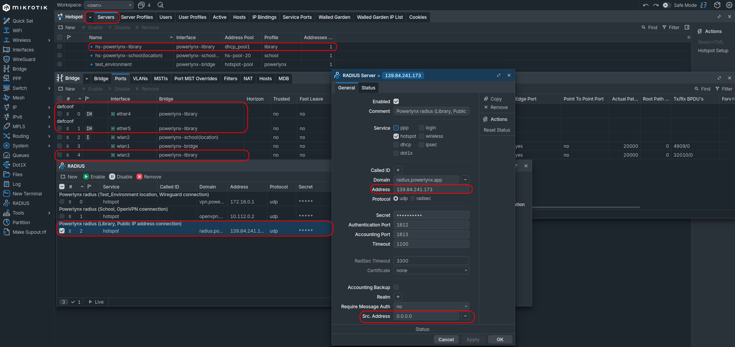735x347 pixels.
Task: Open the settings gear icon
Action: pyautogui.click(x=729, y=5)
